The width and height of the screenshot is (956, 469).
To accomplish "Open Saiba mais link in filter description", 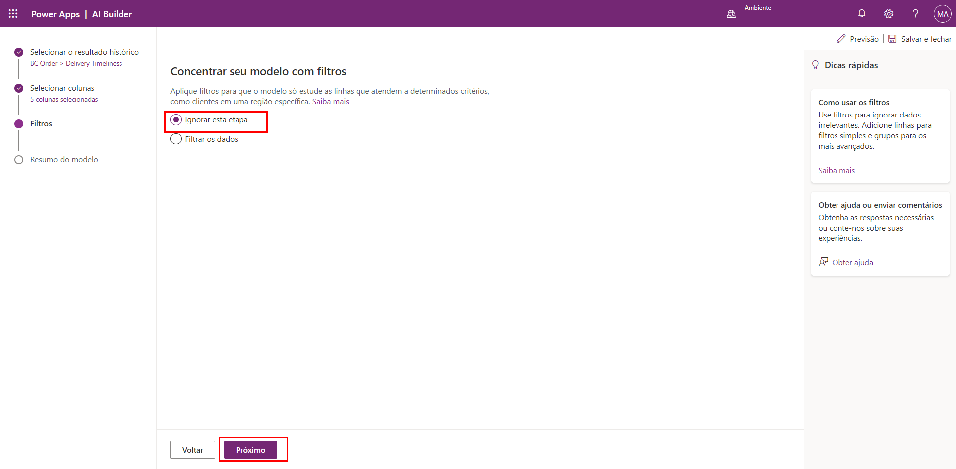I will click(330, 101).
